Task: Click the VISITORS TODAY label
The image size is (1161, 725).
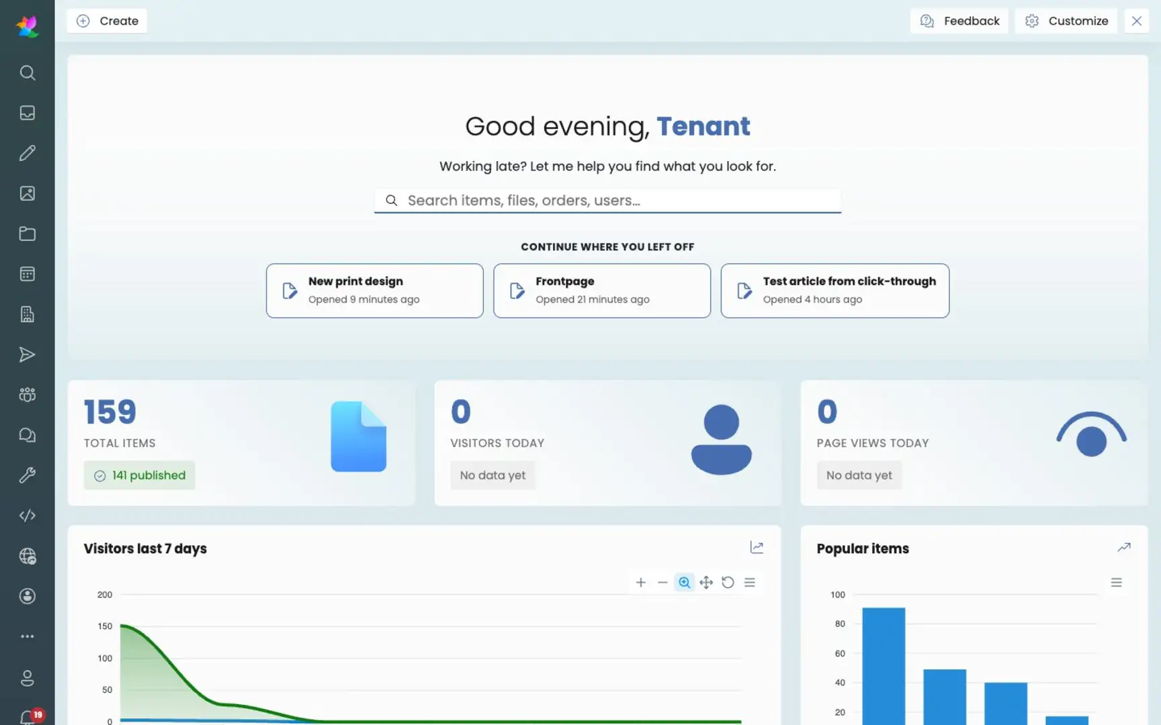Action: coord(497,443)
